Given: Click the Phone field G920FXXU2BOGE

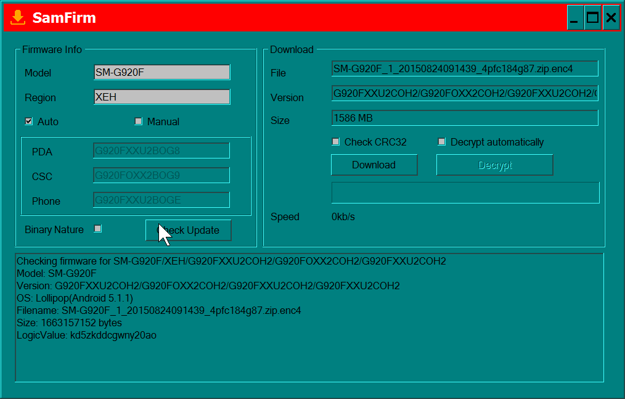Looking at the screenshot, I should tap(161, 200).
